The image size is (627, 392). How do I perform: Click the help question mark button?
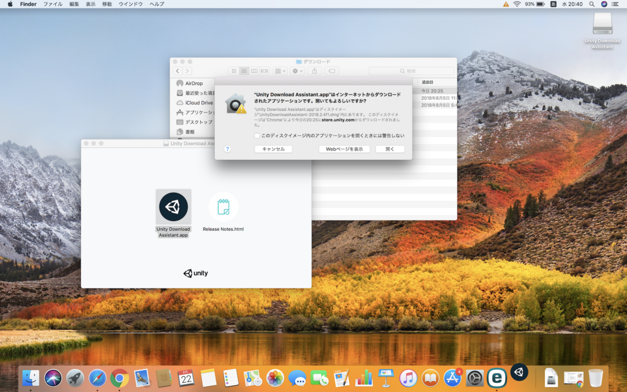click(227, 149)
